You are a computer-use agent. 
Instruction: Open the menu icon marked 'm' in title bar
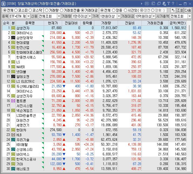pyautogui.click(x=147, y=4)
